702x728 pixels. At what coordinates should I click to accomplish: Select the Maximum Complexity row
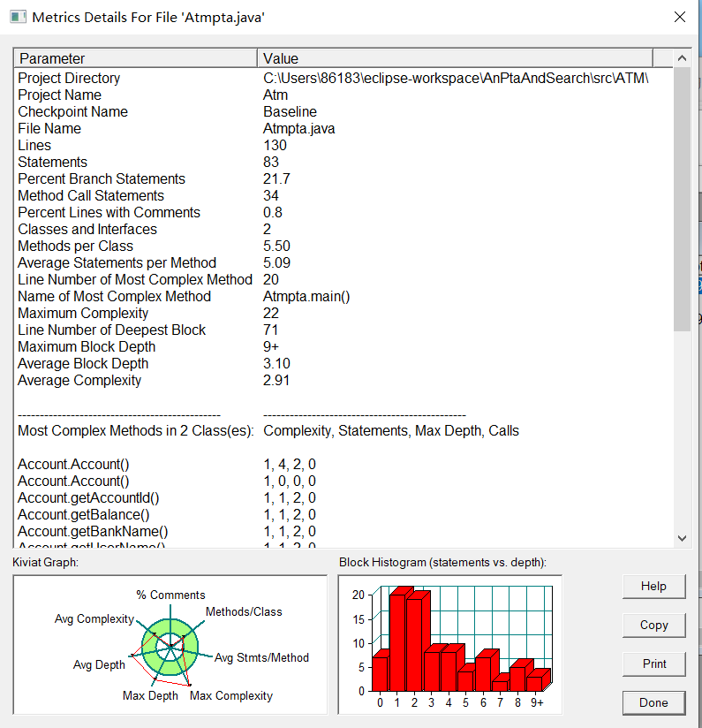(x=343, y=313)
